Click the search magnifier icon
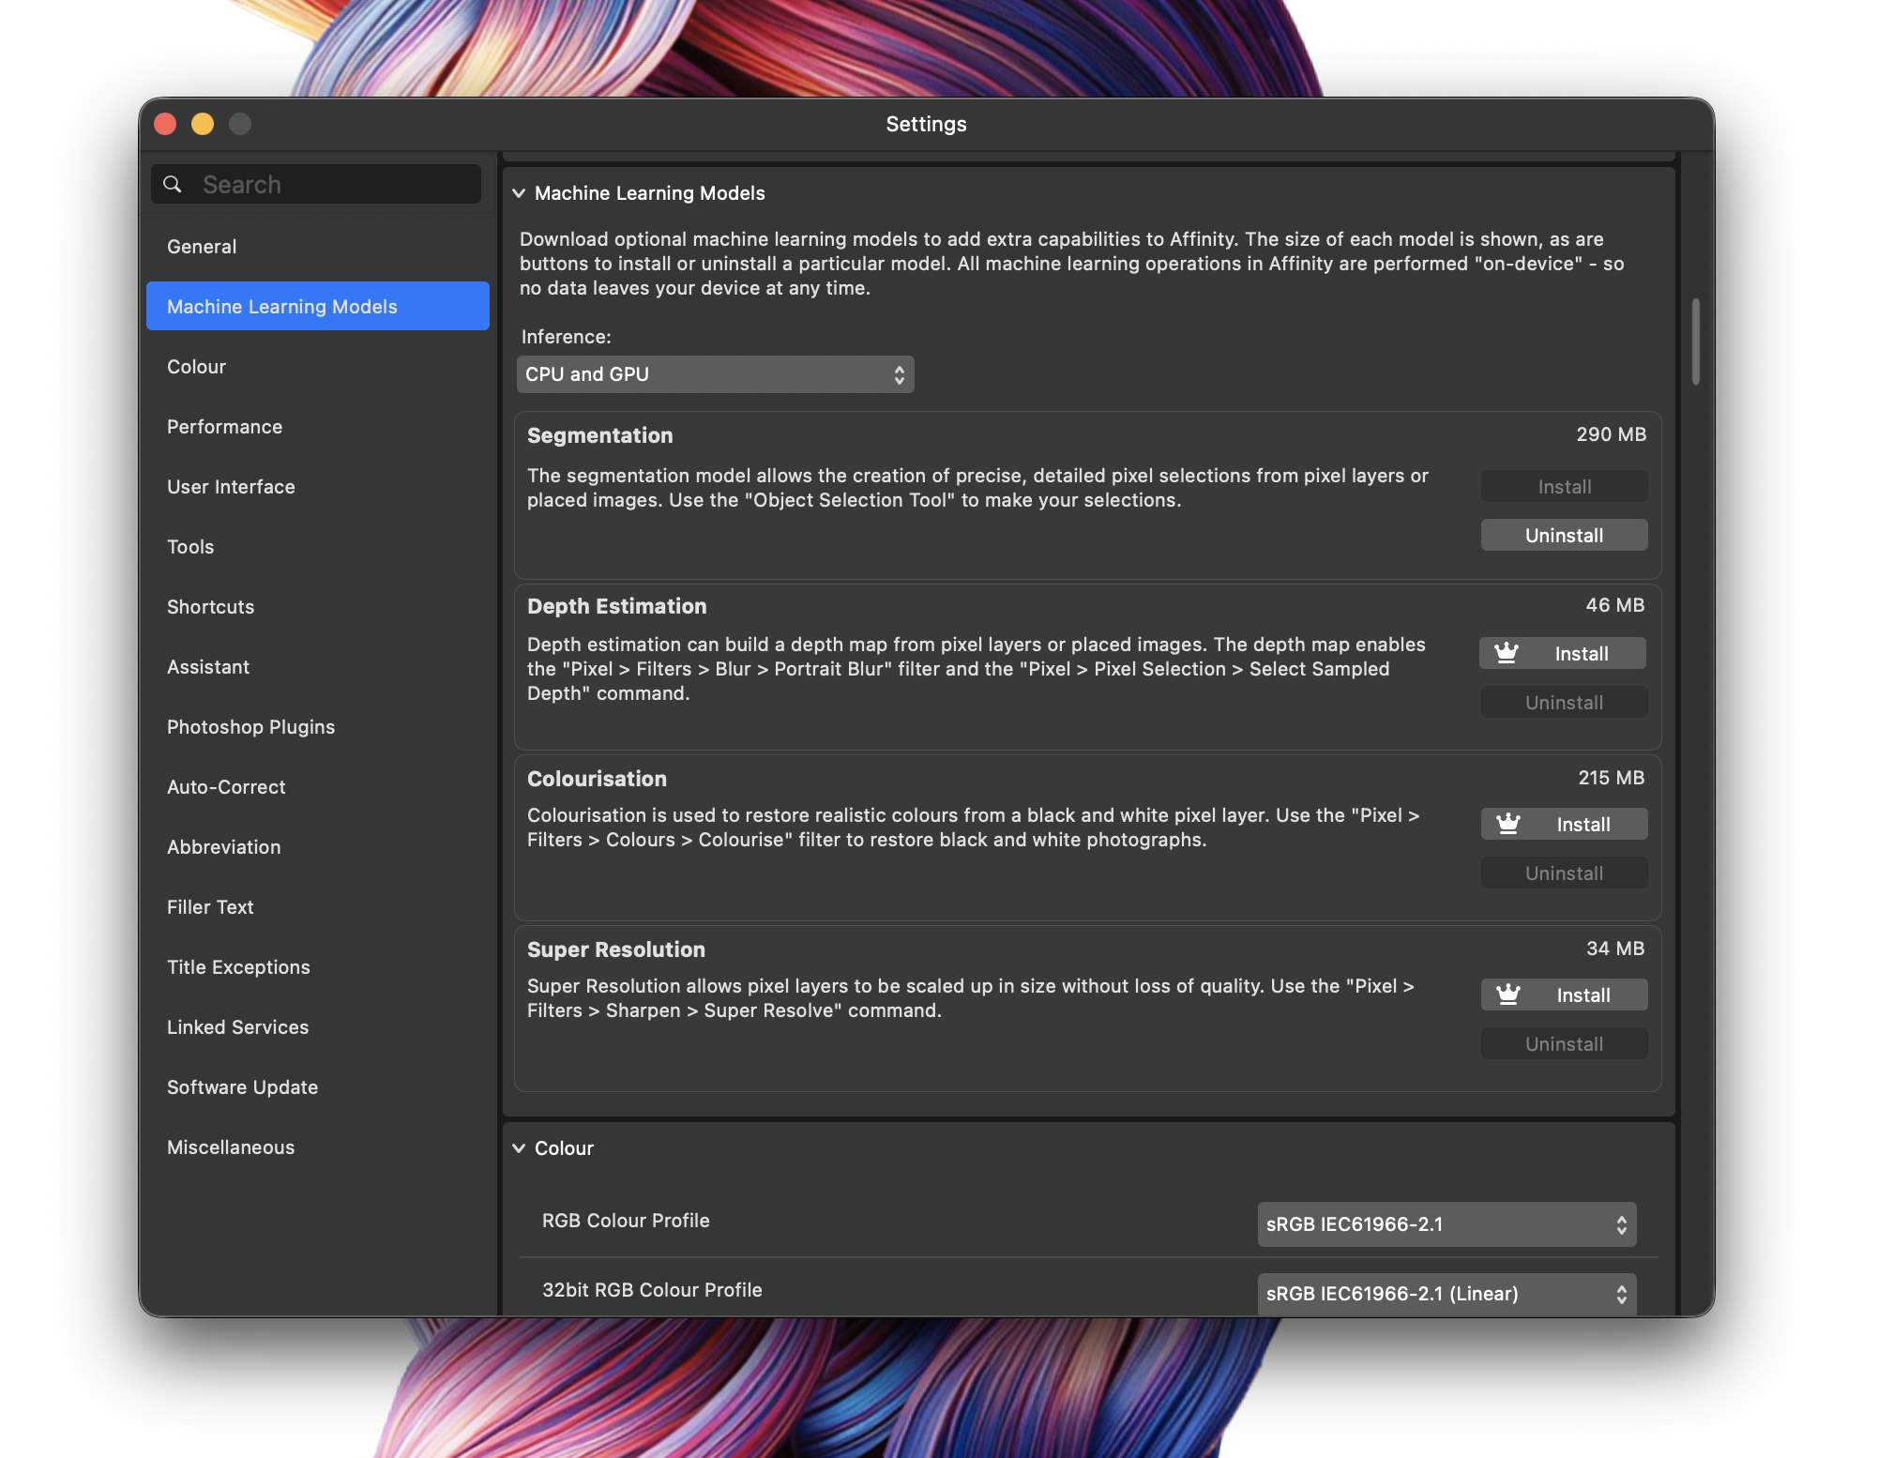 pos(173,185)
